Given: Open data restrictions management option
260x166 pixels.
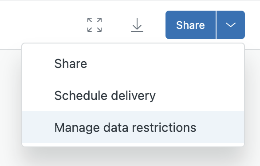Looking at the screenshot, I should 133,127.
